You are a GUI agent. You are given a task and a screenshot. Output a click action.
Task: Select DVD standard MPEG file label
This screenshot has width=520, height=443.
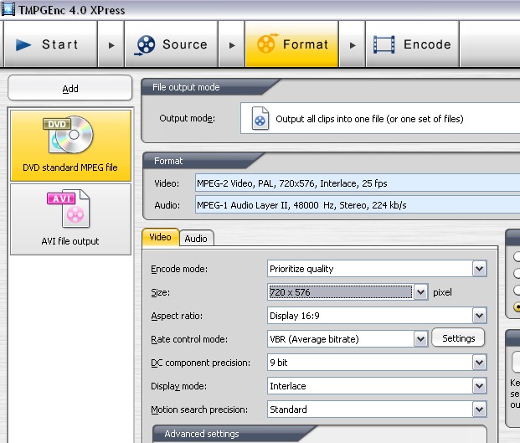tap(70, 167)
